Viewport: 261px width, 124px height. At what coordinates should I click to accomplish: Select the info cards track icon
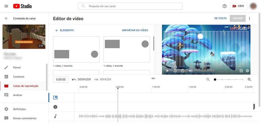point(55,107)
